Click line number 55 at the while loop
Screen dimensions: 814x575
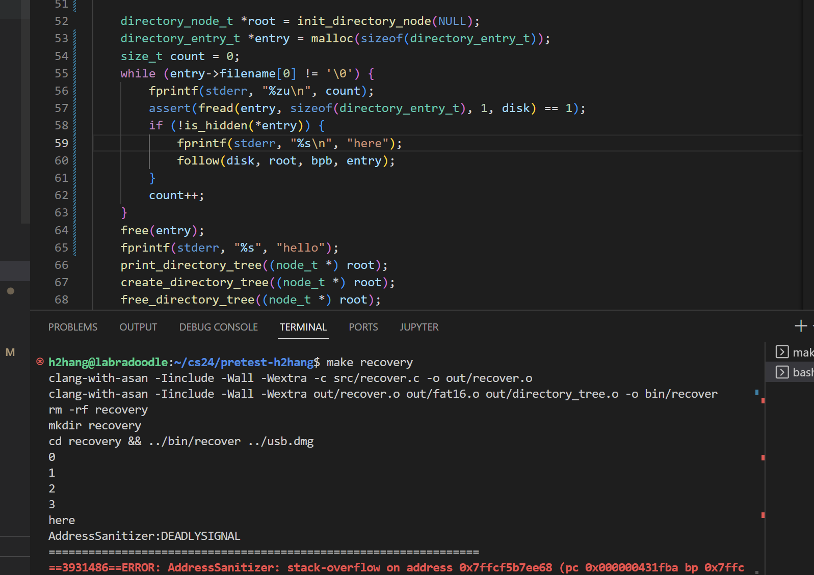(61, 73)
